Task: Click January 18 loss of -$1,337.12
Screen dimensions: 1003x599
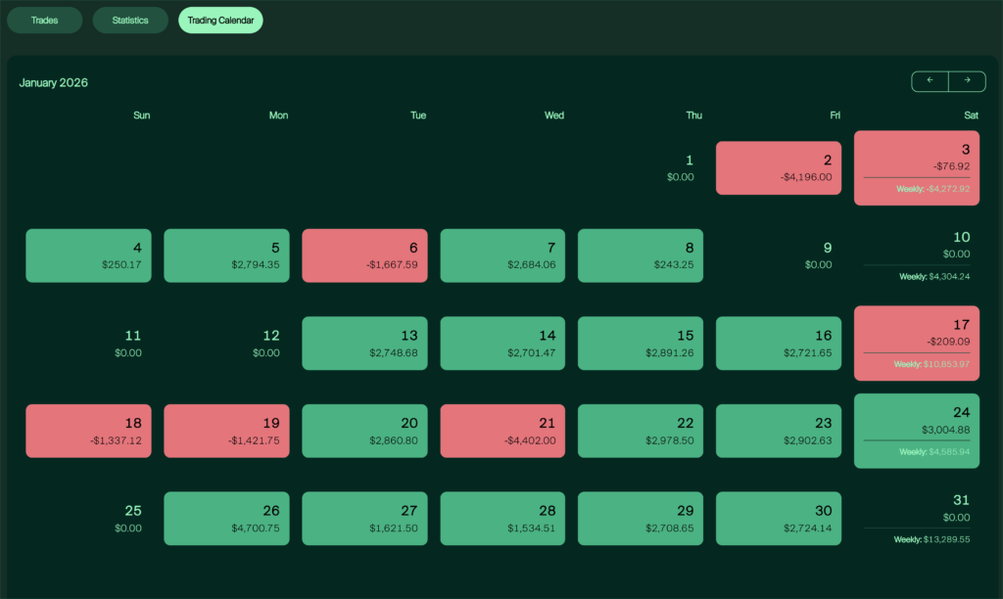Action: (x=88, y=431)
